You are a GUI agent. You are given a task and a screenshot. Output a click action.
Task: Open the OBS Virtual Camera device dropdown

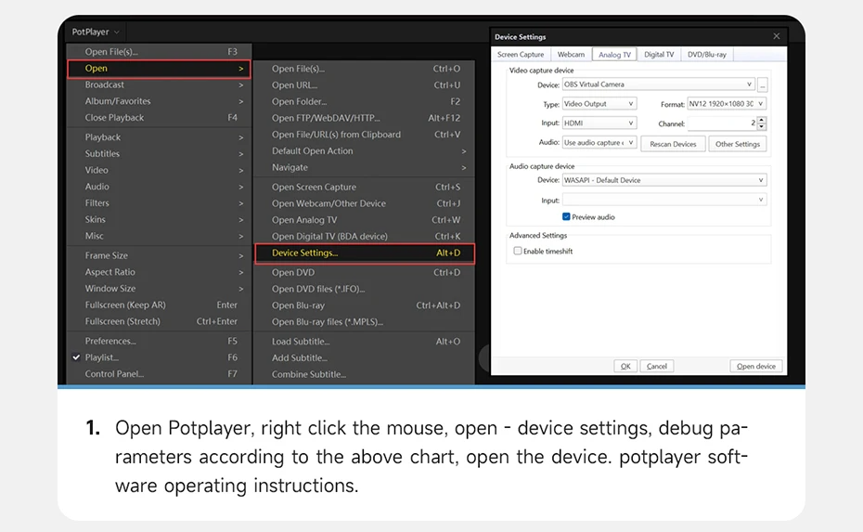[x=658, y=84]
